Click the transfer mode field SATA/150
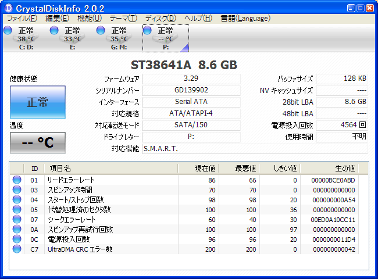Viewport: 378px width, 279px height. click(x=191, y=125)
